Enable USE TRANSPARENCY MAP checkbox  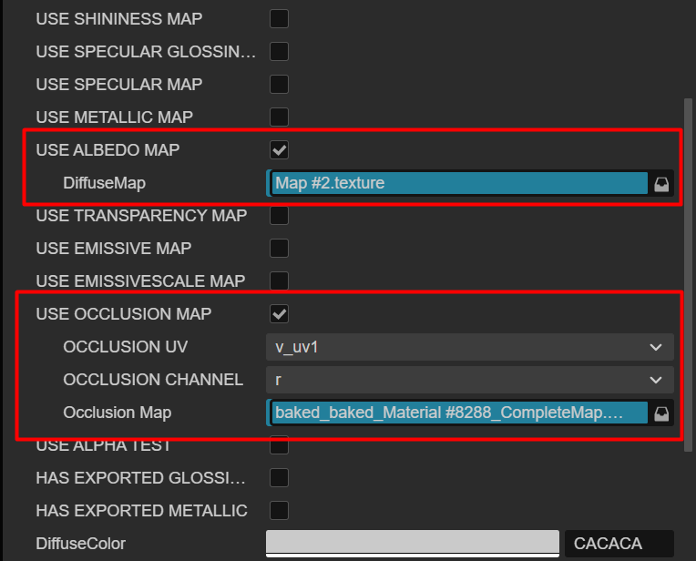[279, 216]
